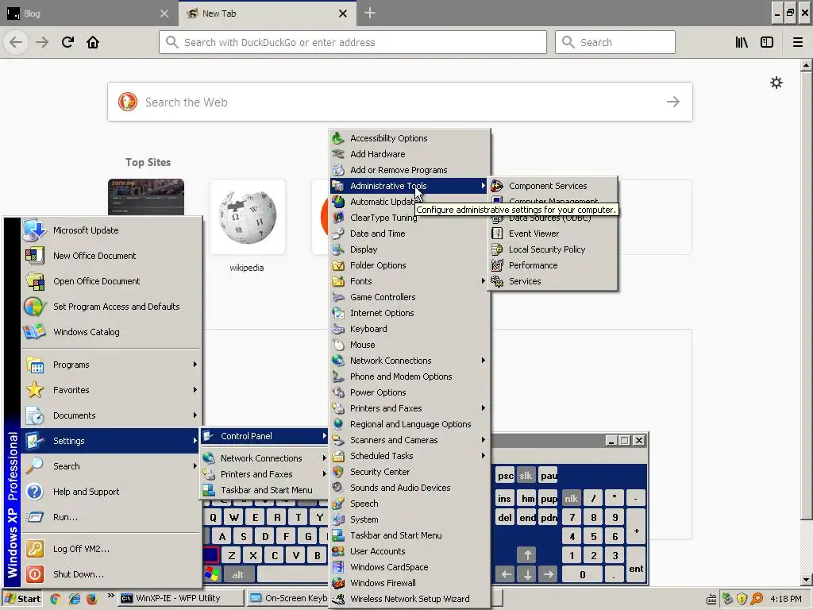The width and height of the screenshot is (813, 610).
Task: Choose Local Security Policy entry
Action: [x=553, y=249]
